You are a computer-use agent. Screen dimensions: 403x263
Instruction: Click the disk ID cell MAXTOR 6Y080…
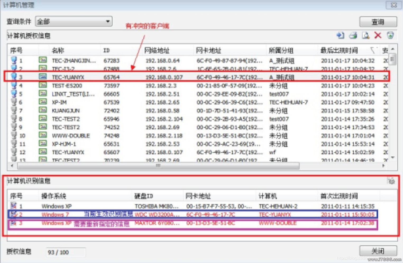[x=157, y=223]
